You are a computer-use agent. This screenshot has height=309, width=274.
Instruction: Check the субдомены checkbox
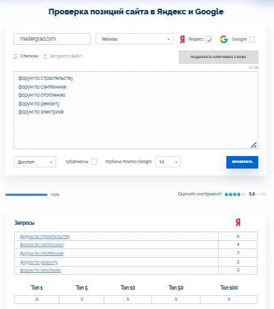94,162
